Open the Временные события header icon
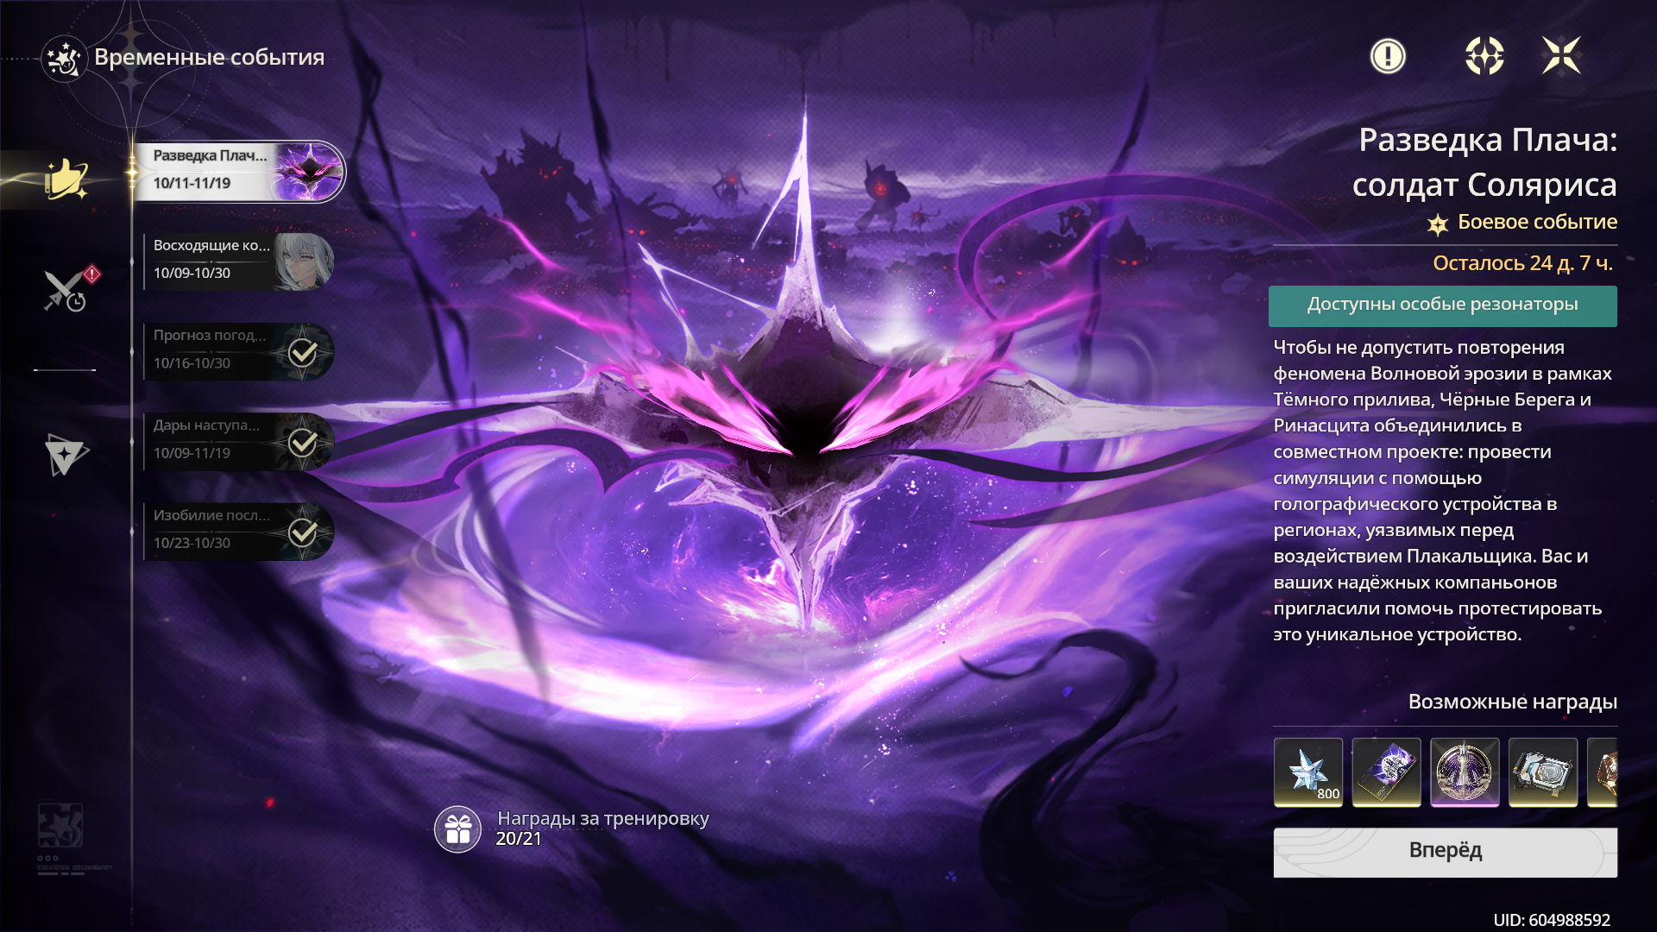Viewport: 1657px width, 932px height. point(64,59)
